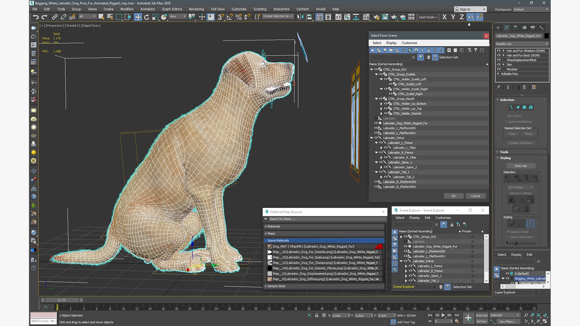Viewport: 580px width, 326px height.
Task: Select the Guides sub-object level icon
Action: click(x=511, y=107)
